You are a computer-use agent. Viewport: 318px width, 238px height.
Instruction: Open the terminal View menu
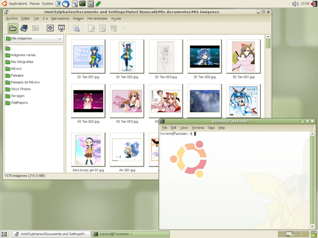pyautogui.click(x=184, y=128)
